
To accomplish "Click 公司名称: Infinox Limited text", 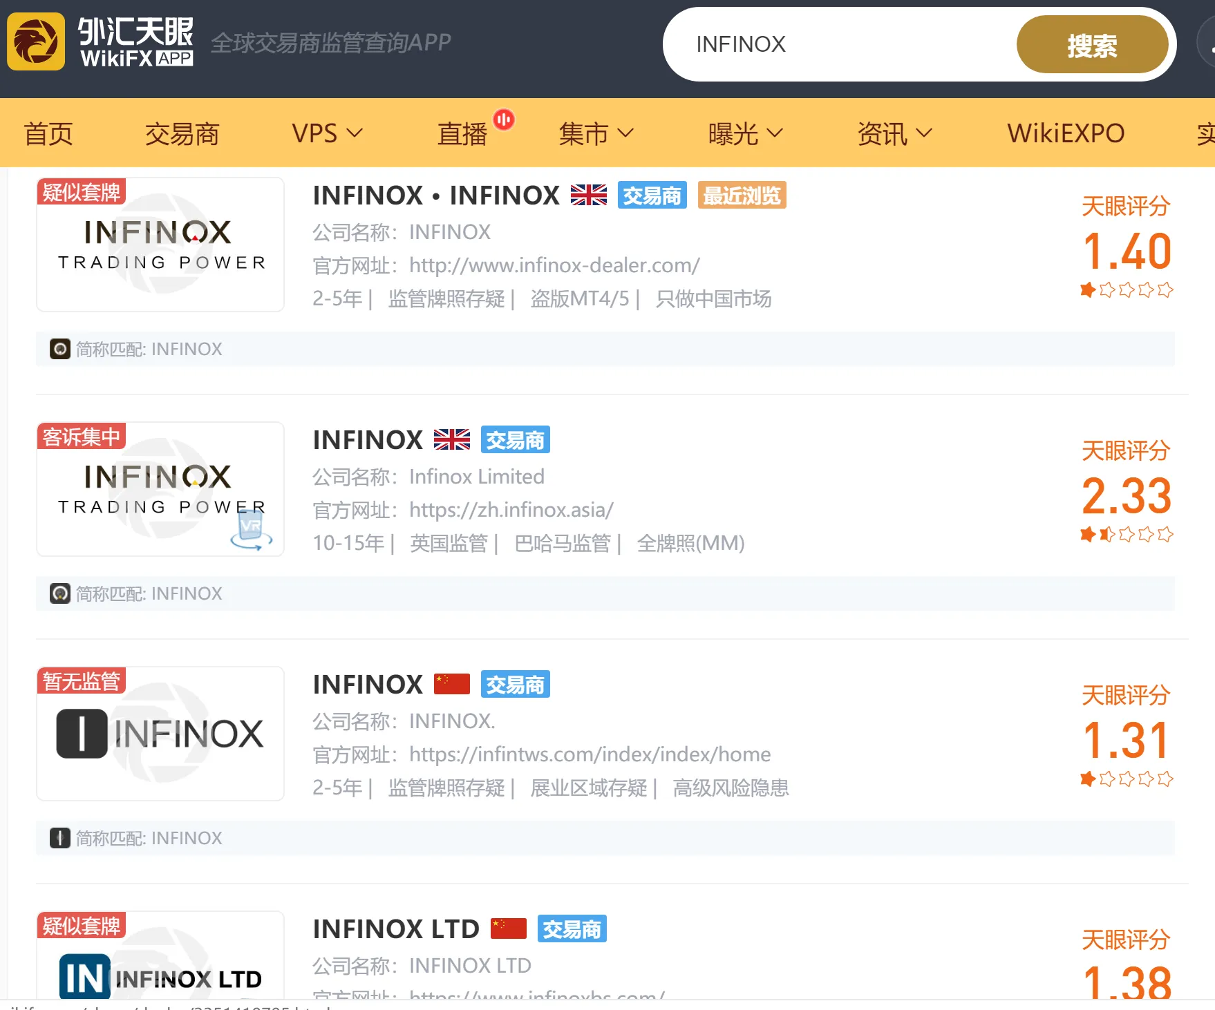I will point(428,477).
